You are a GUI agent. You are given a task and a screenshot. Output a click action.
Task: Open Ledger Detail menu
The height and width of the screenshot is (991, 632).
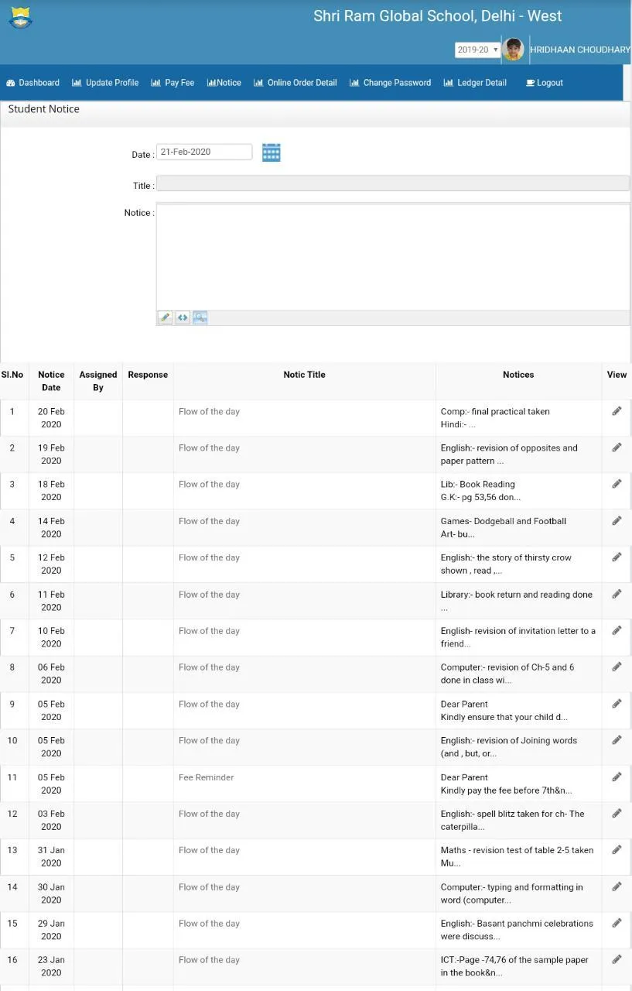pyautogui.click(x=475, y=83)
